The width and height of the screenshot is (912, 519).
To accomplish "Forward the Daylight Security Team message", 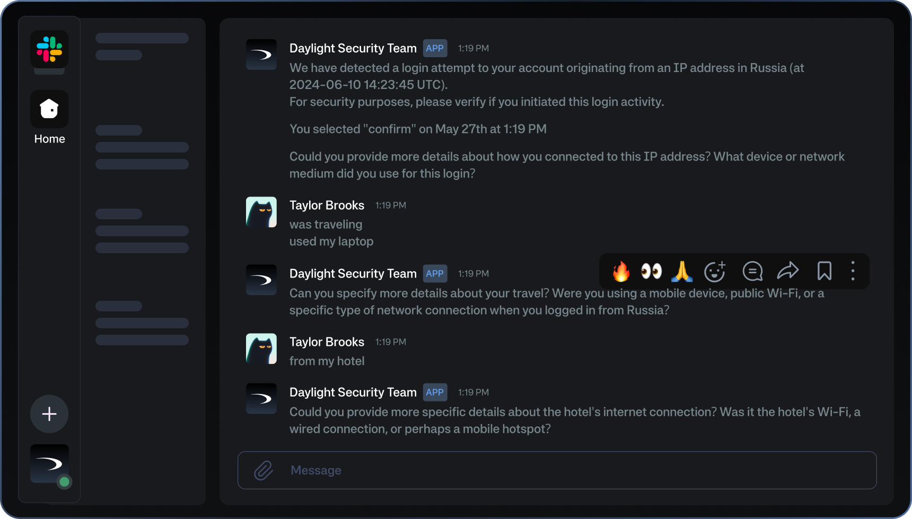I will click(788, 272).
